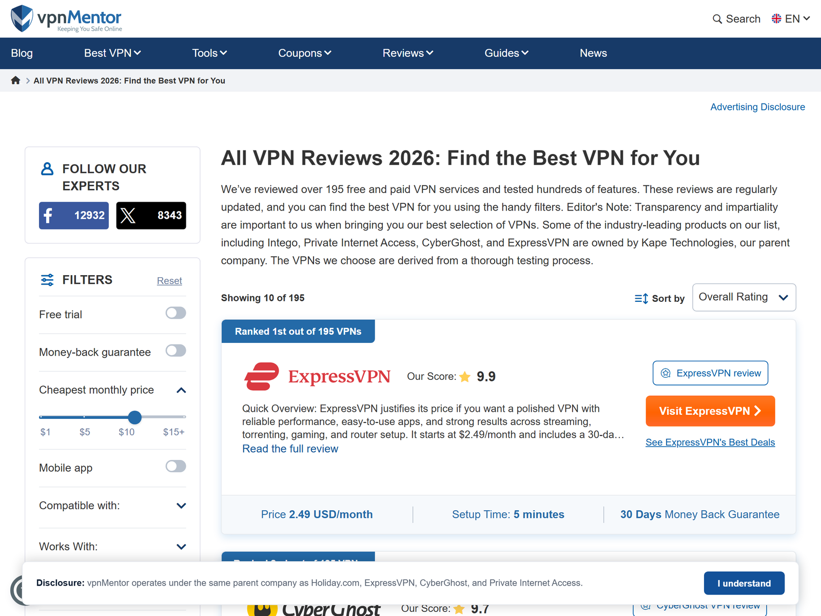Viewport: 821px width, 616px height.
Task: Click I understand on disclosure banner
Action: pos(744,583)
